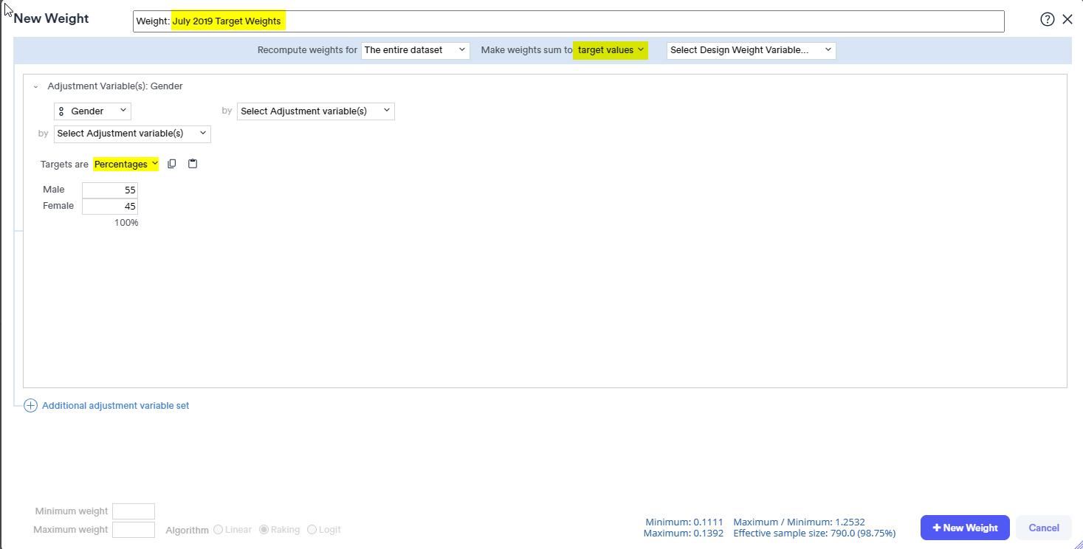The height and width of the screenshot is (549, 1083).
Task: Click the 'Effective sample size: 790.0 (98.75%)' text
Action: tap(814, 533)
